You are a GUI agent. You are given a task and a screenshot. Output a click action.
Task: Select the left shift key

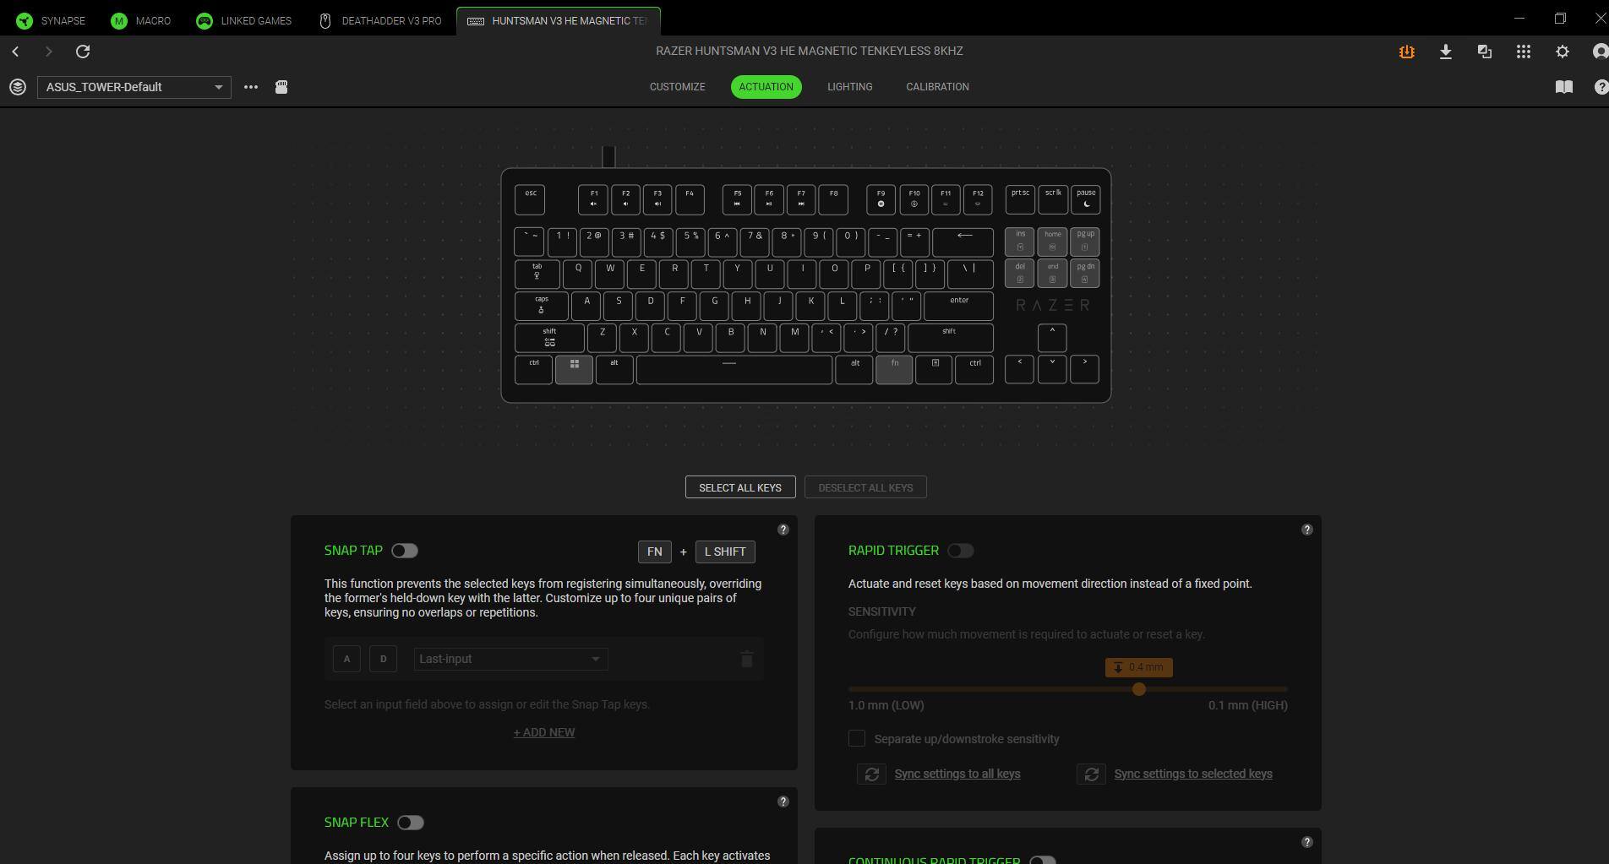(x=549, y=338)
